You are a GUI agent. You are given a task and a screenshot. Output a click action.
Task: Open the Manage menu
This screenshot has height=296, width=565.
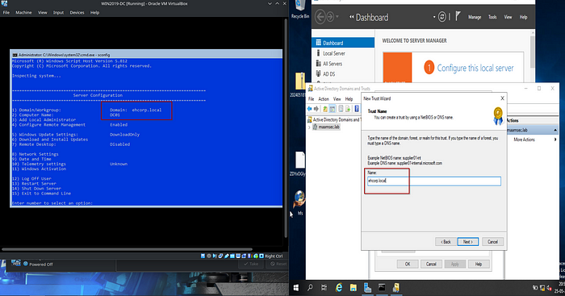click(475, 17)
